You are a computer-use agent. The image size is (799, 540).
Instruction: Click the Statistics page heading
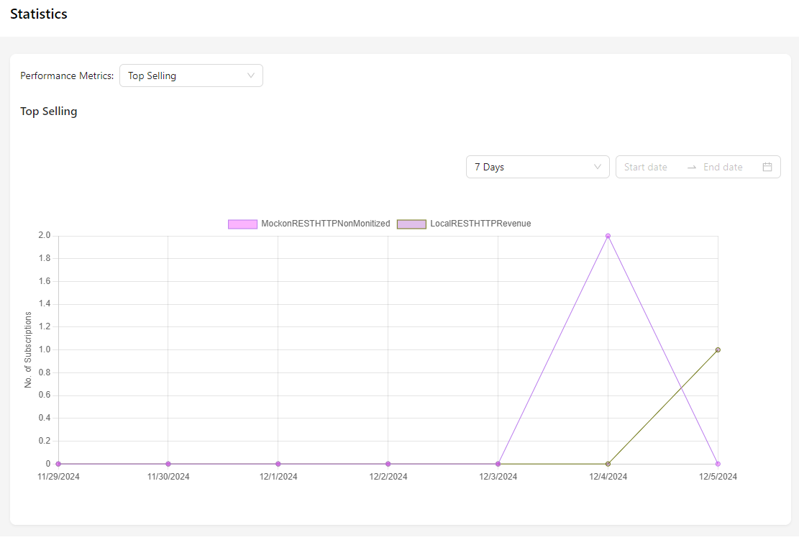(x=39, y=14)
